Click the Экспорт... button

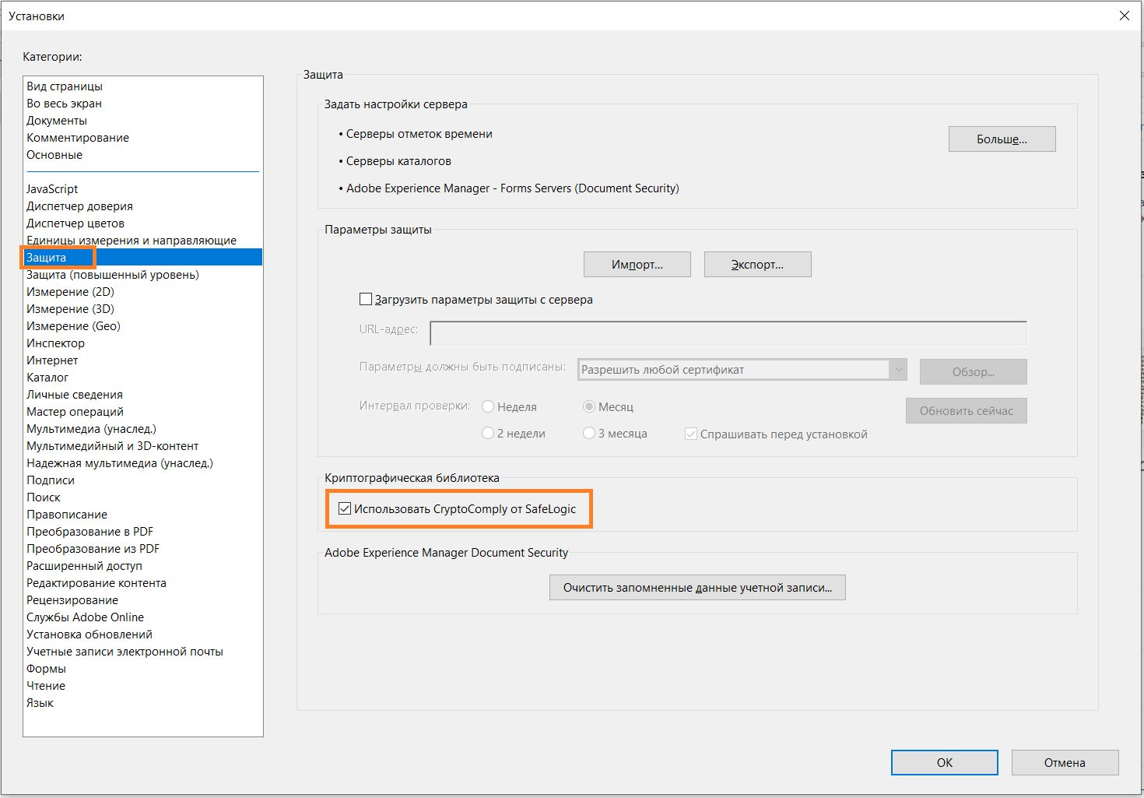pyautogui.click(x=757, y=265)
